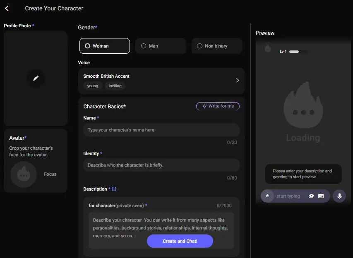Click the Write for me button
This screenshot has width=353, height=258.
218,106
